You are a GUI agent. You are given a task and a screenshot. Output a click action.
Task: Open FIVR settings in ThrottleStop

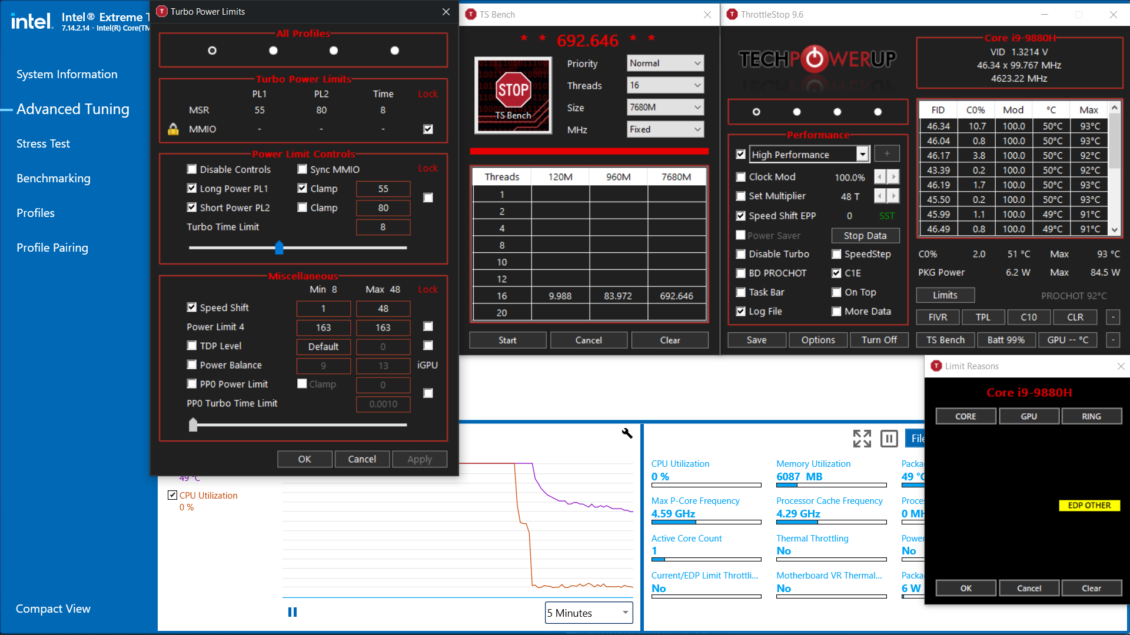point(938,317)
